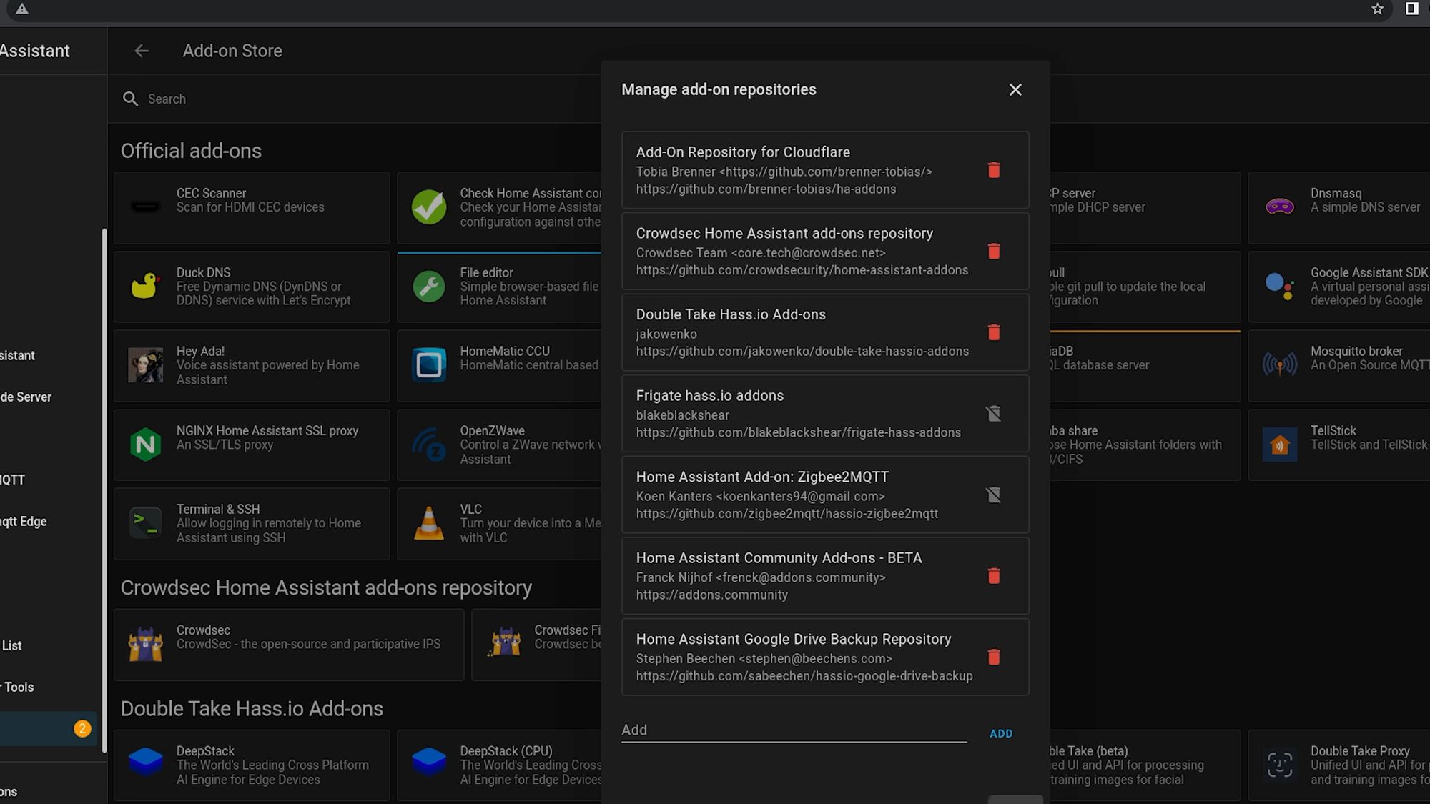Bookmark this page with star icon
The image size is (1430, 804).
coord(1378,9)
